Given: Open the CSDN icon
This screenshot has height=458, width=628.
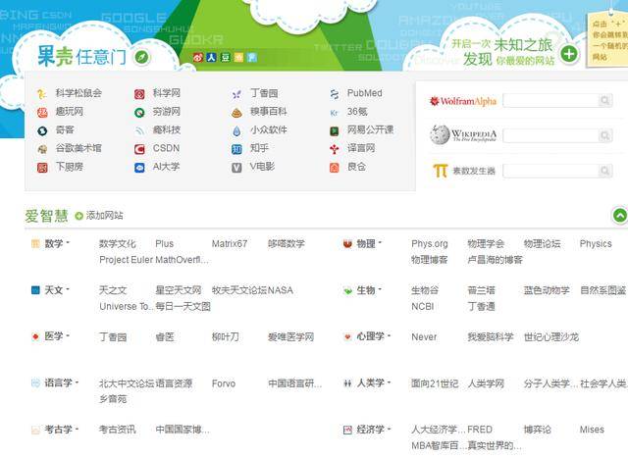Looking at the screenshot, I should pyautogui.click(x=139, y=149).
